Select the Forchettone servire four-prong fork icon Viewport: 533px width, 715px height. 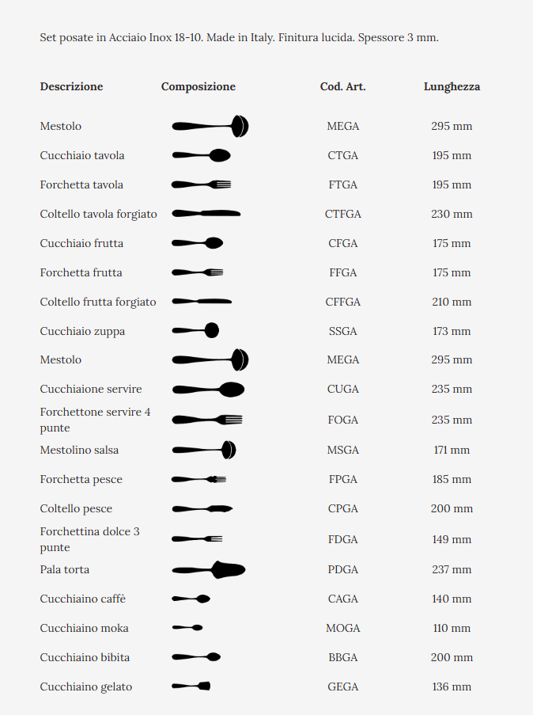tap(207, 420)
